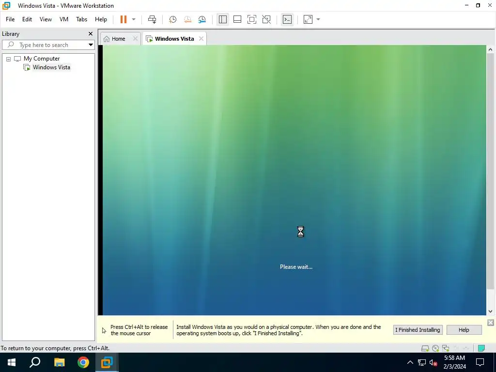Screen dimensions: 496x372
Task: Enter full screen mode
Action: point(252,19)
